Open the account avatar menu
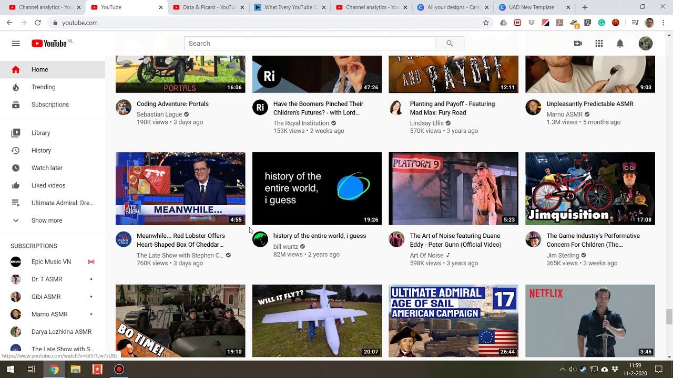Screen dimensions: 673x378 [x=646, y=44]
